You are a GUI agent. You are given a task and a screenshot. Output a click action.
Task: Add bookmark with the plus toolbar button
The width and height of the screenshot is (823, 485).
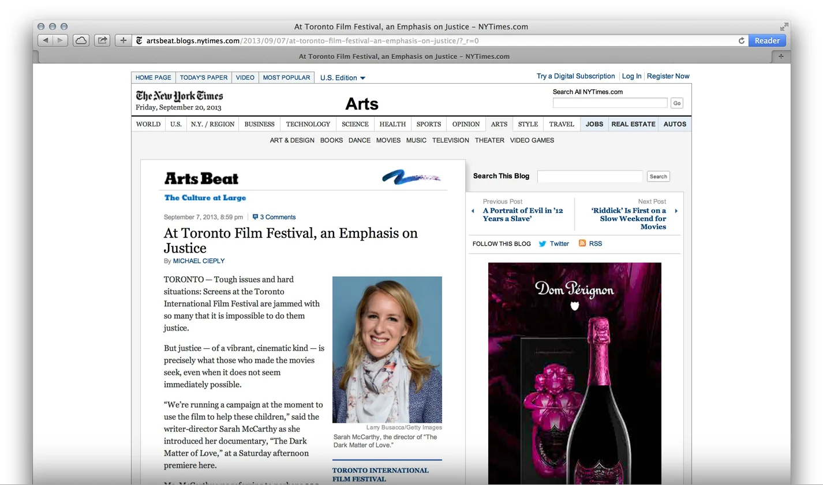123,40
